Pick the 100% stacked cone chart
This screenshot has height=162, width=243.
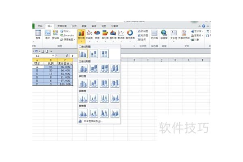104,98
